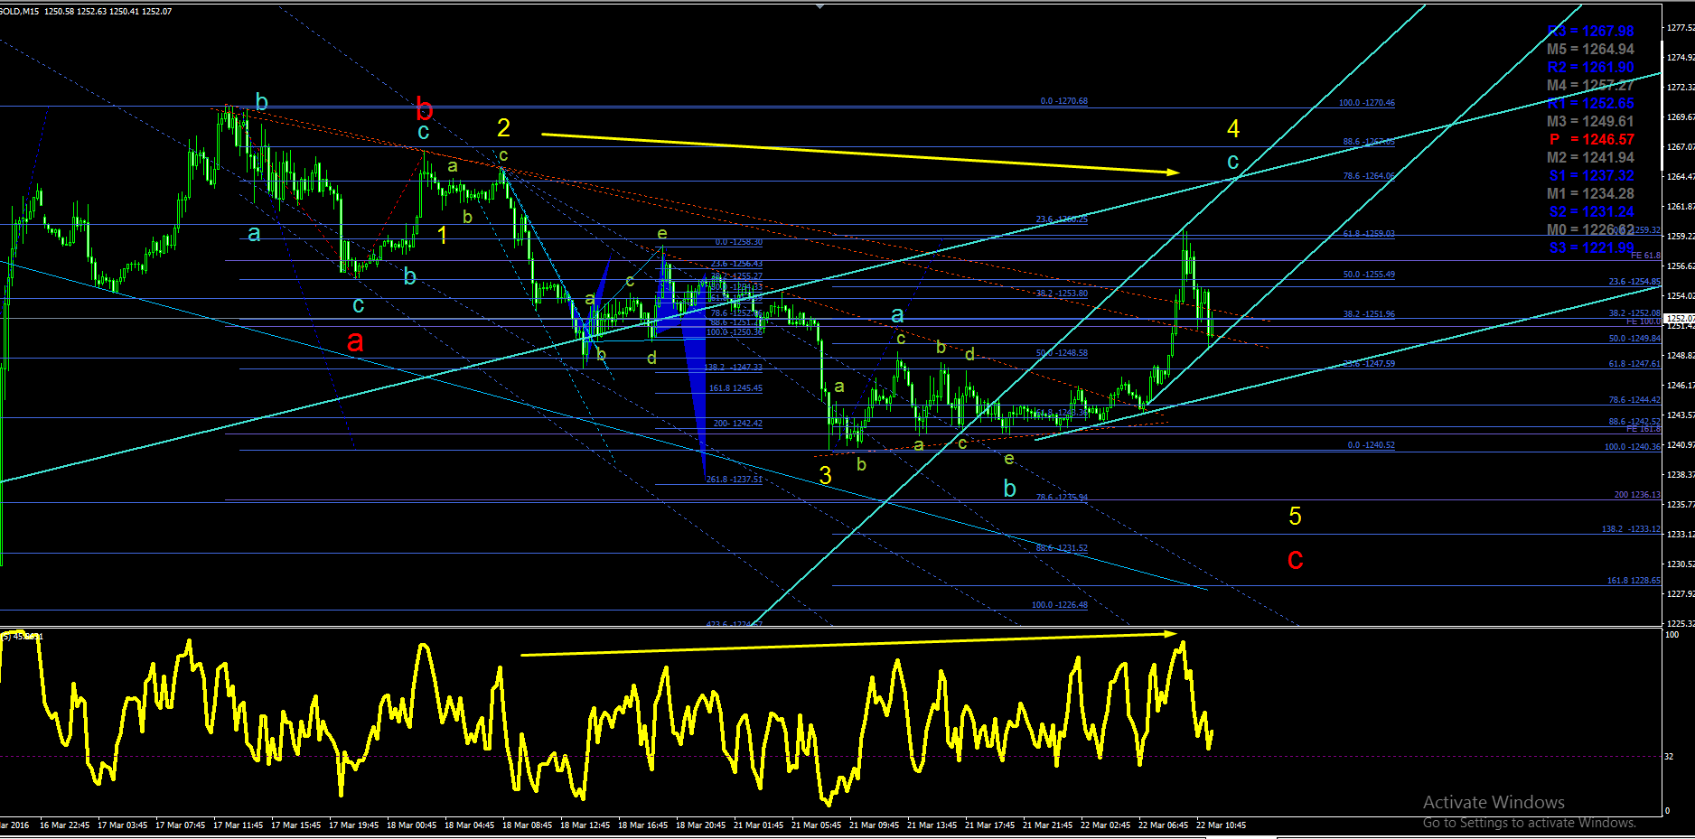
Task: Select the 'S3 = 1221.99' support label
Action: click(1591, 248)
